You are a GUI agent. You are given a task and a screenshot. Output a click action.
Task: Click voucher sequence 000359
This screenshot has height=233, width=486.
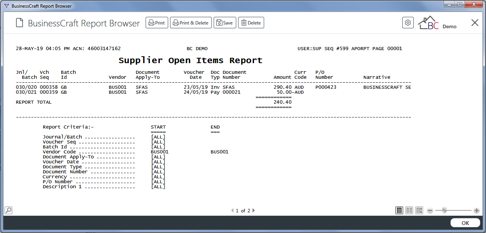(49, 92)
